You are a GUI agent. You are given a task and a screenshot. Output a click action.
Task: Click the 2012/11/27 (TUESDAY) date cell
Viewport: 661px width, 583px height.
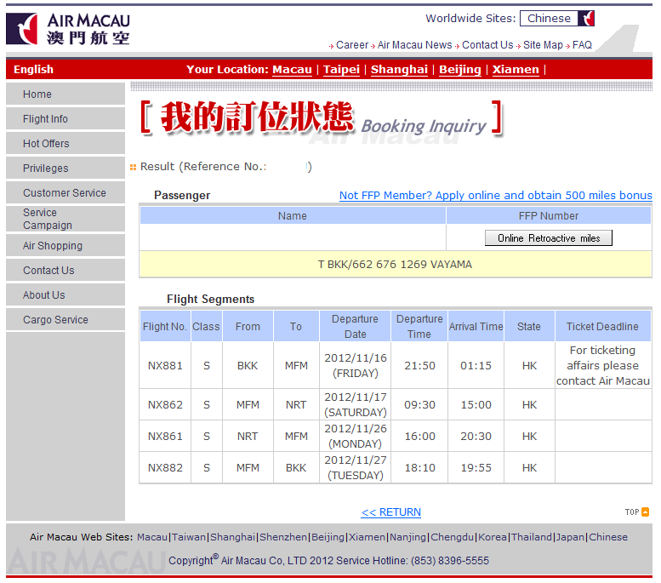(356, 467)
